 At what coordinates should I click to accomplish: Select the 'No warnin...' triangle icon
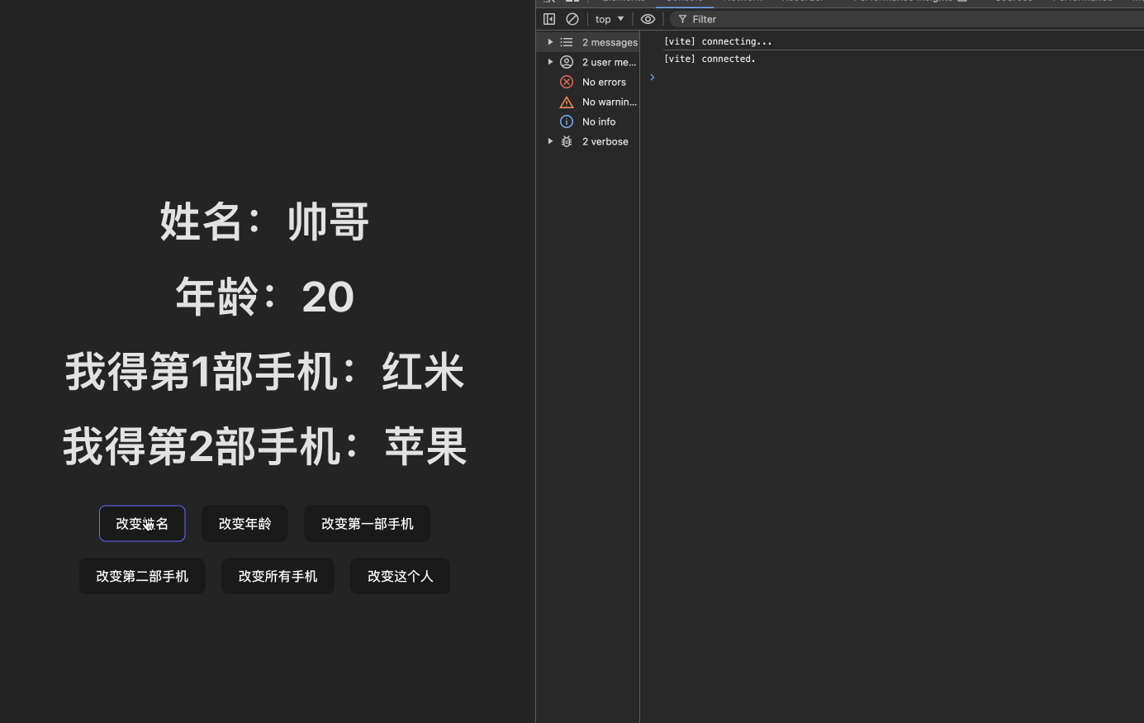567,102
